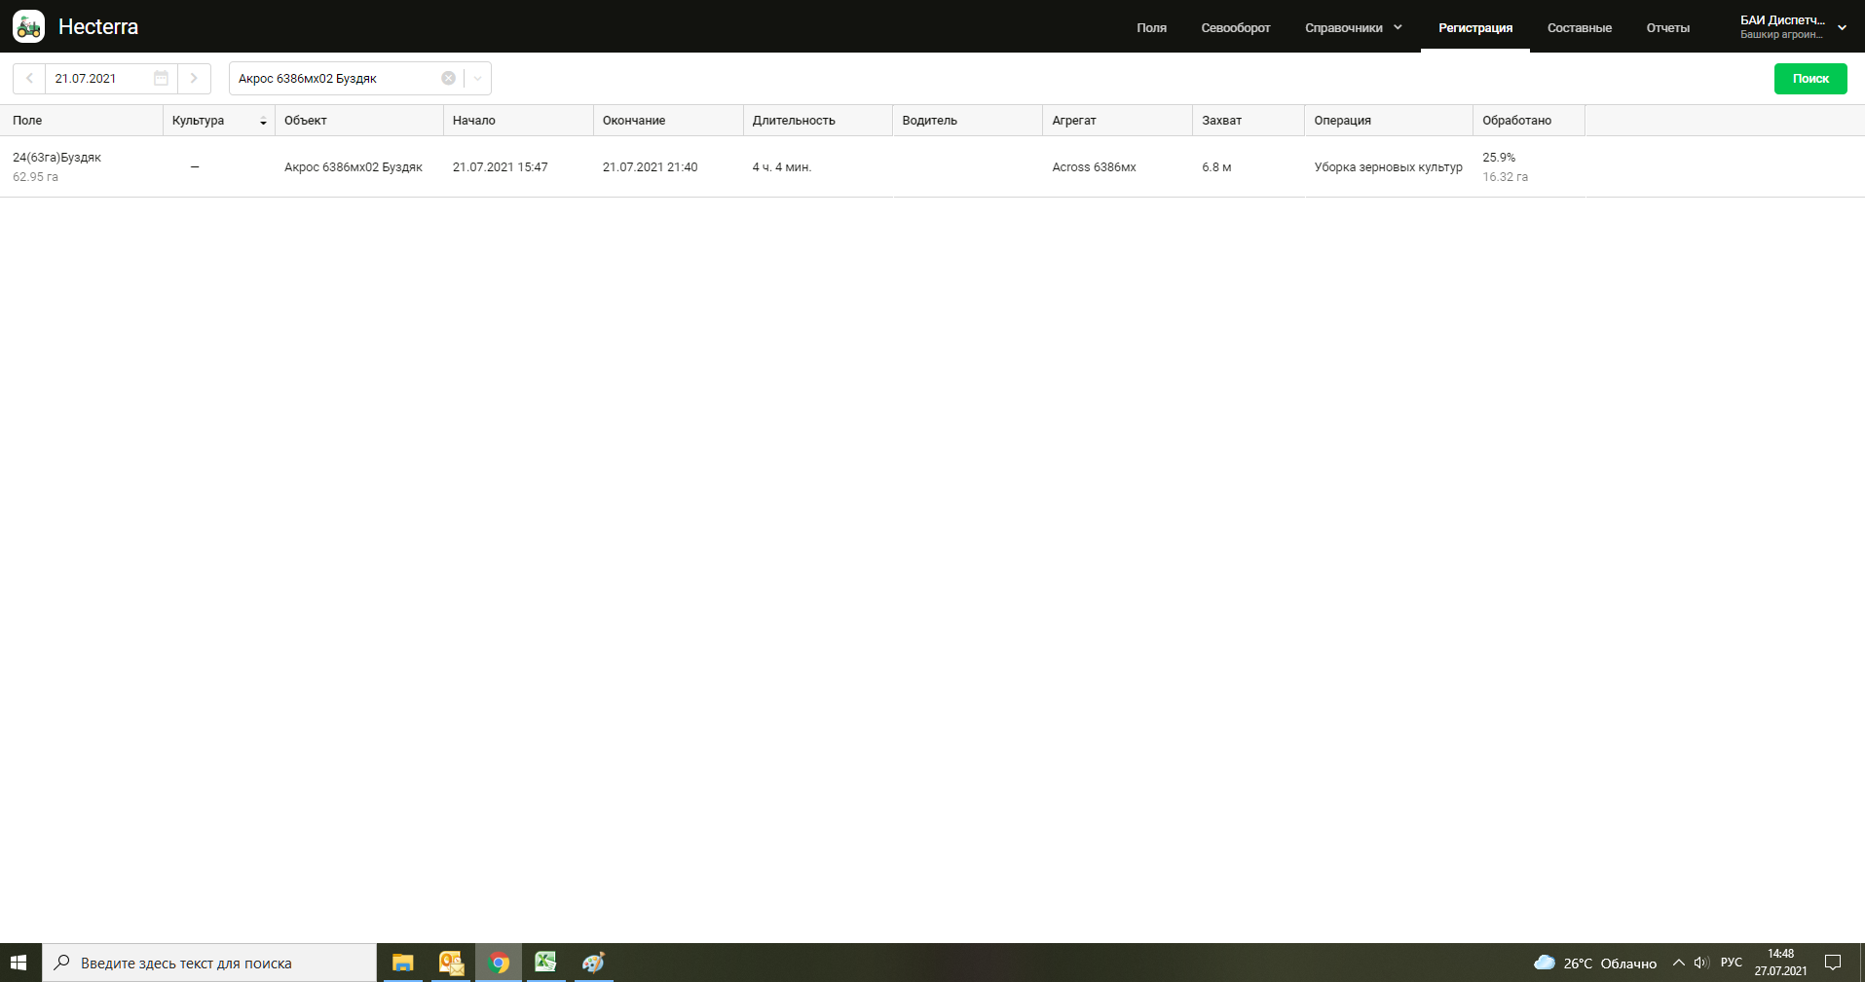Click the Hecterra tractor logo icon
Screen dimensions: 1865x982
point(28,26)
